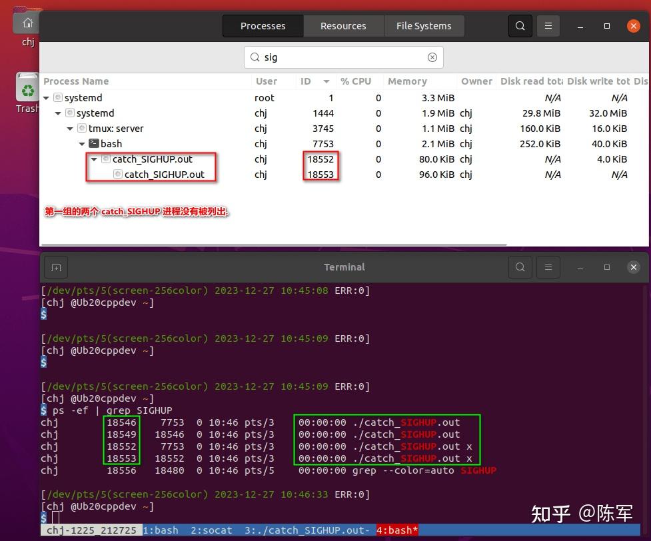Collapse the bash process tree branch
The width and height of the screenshot is (651, 541).
[x=82, y=143]
